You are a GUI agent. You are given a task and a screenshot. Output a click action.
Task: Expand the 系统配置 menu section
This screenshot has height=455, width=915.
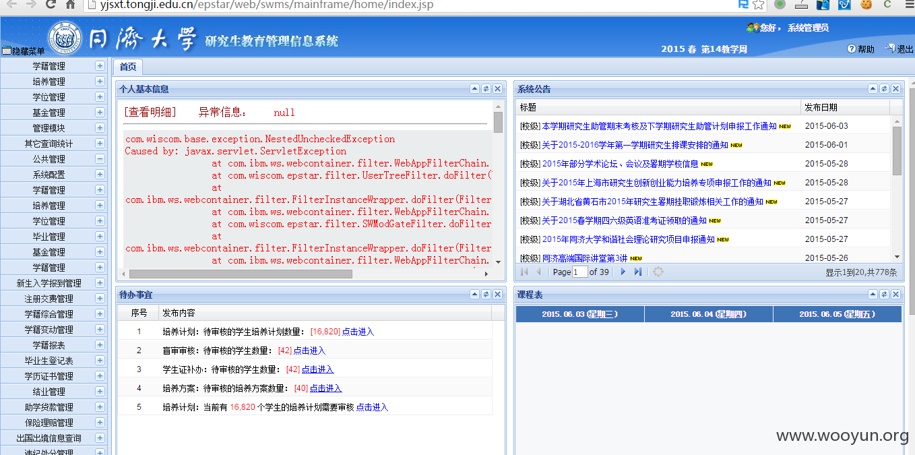[x=100, y=175]
